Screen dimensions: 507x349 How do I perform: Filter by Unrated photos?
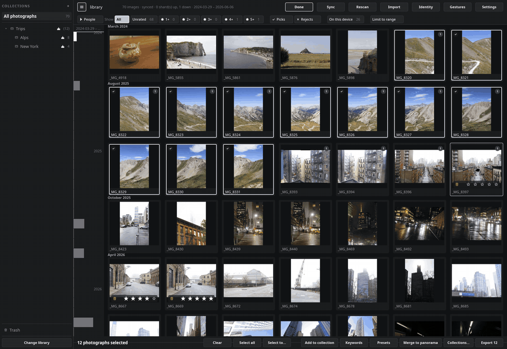click(143, 20)
